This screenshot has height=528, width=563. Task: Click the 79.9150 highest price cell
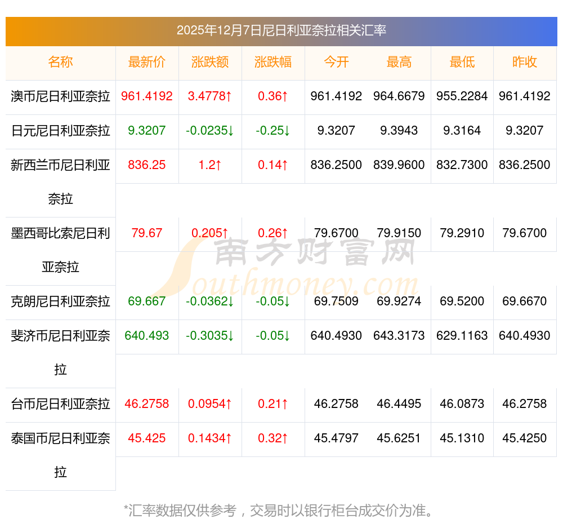(x=399, y=233)
